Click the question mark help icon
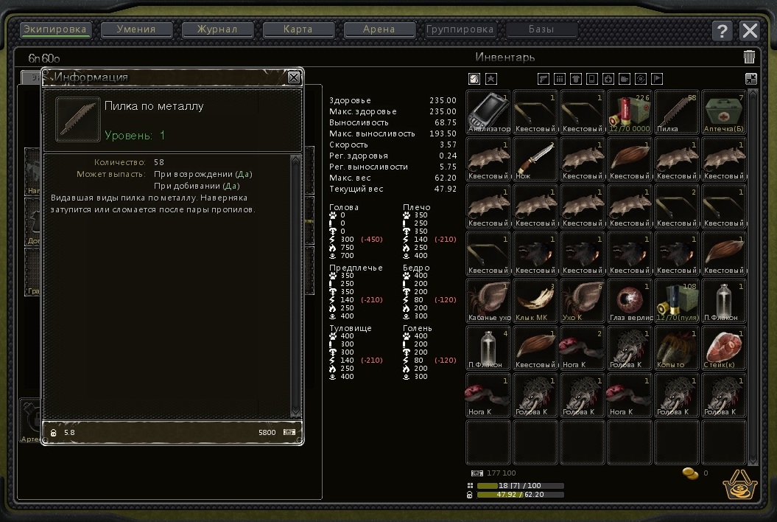Screen dimensions: 777x522 click(722, 30)
